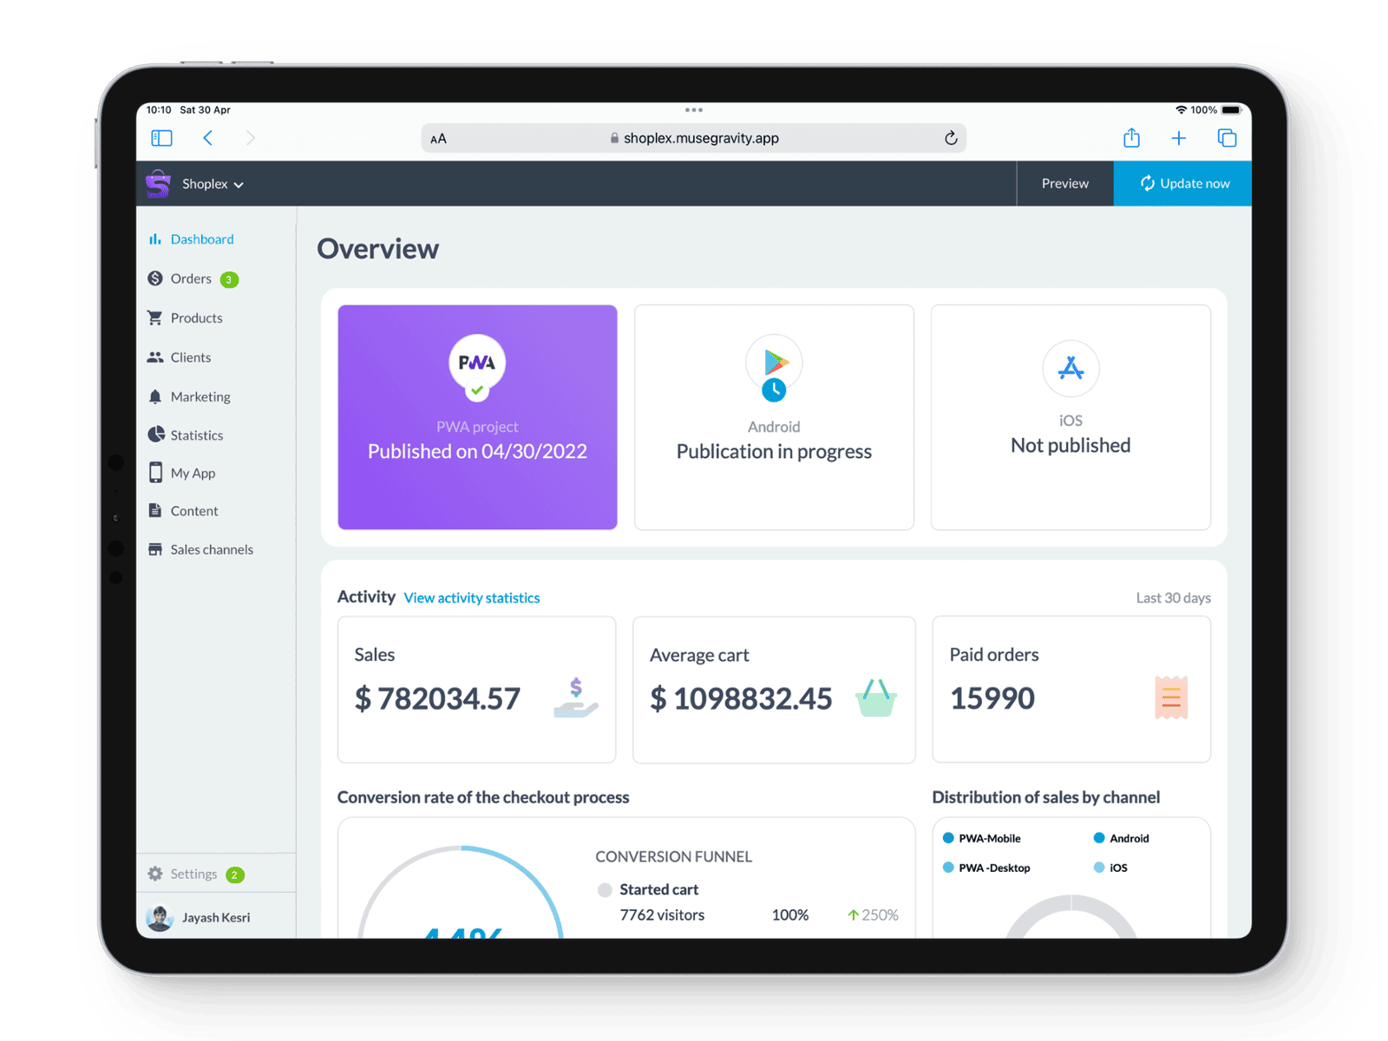The height and width of the screenshot is (1041, 1388).
Task: Click the Safari sidebar toggle icon
Action: tap(161, 138)
